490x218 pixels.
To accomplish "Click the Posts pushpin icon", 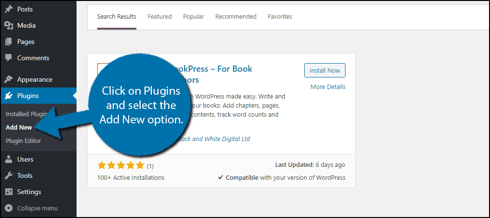I will tap(9, 9).
